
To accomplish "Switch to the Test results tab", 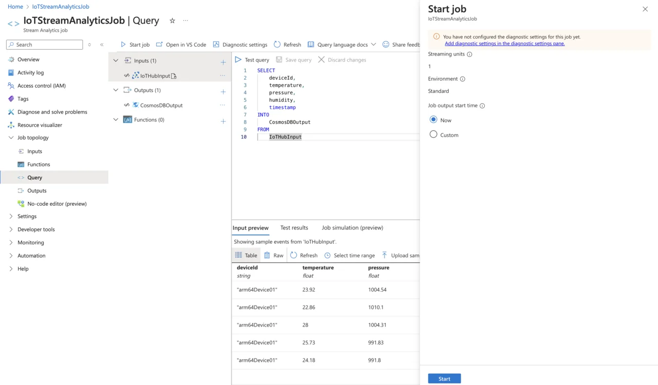I will (x=294, y=227).
